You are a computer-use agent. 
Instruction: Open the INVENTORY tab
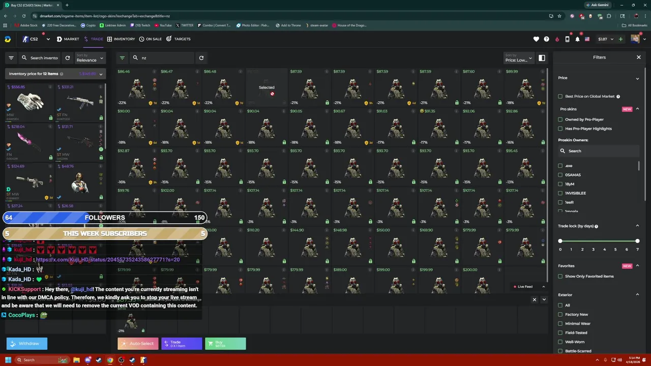pos(121,39)
